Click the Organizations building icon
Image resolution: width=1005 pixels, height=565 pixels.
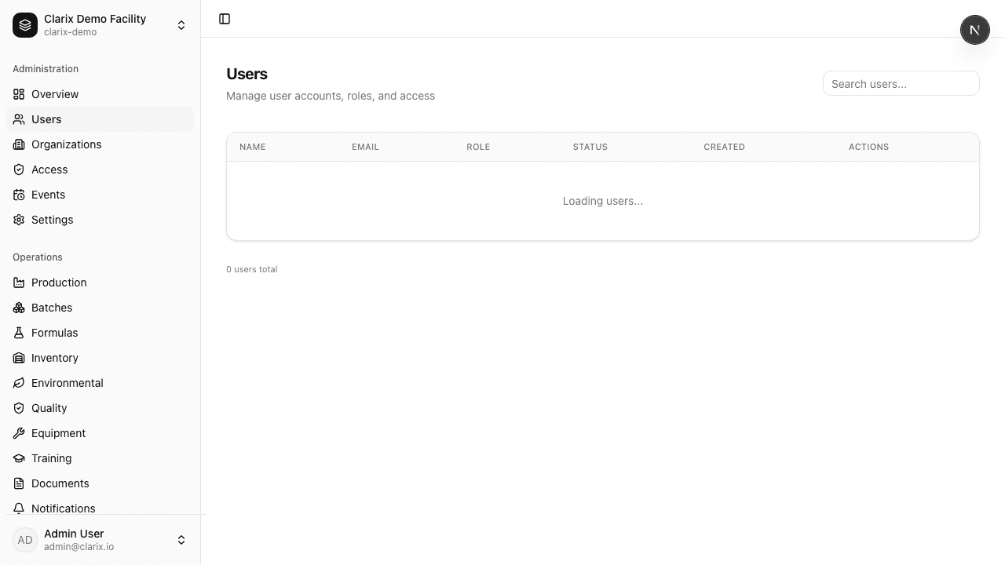coord(19,144)
